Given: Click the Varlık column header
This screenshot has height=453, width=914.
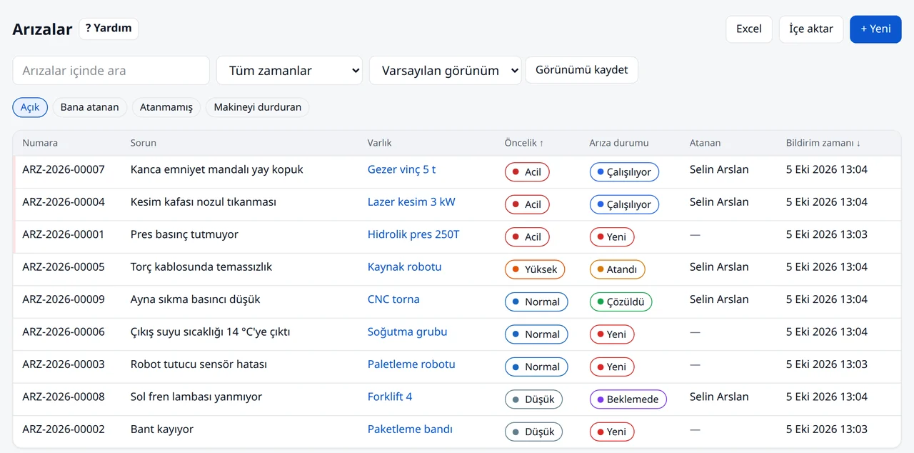Looking at the screenshot, I should tap(380, 143).
